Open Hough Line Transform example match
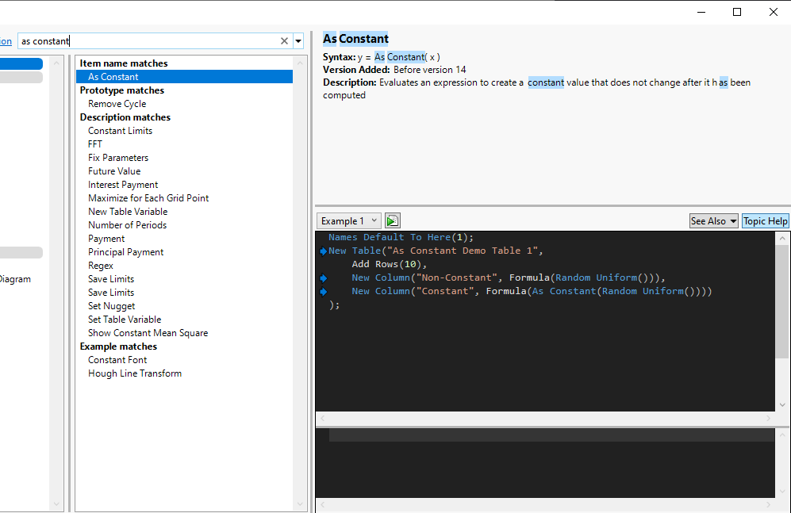 click(x=135, y=373)
